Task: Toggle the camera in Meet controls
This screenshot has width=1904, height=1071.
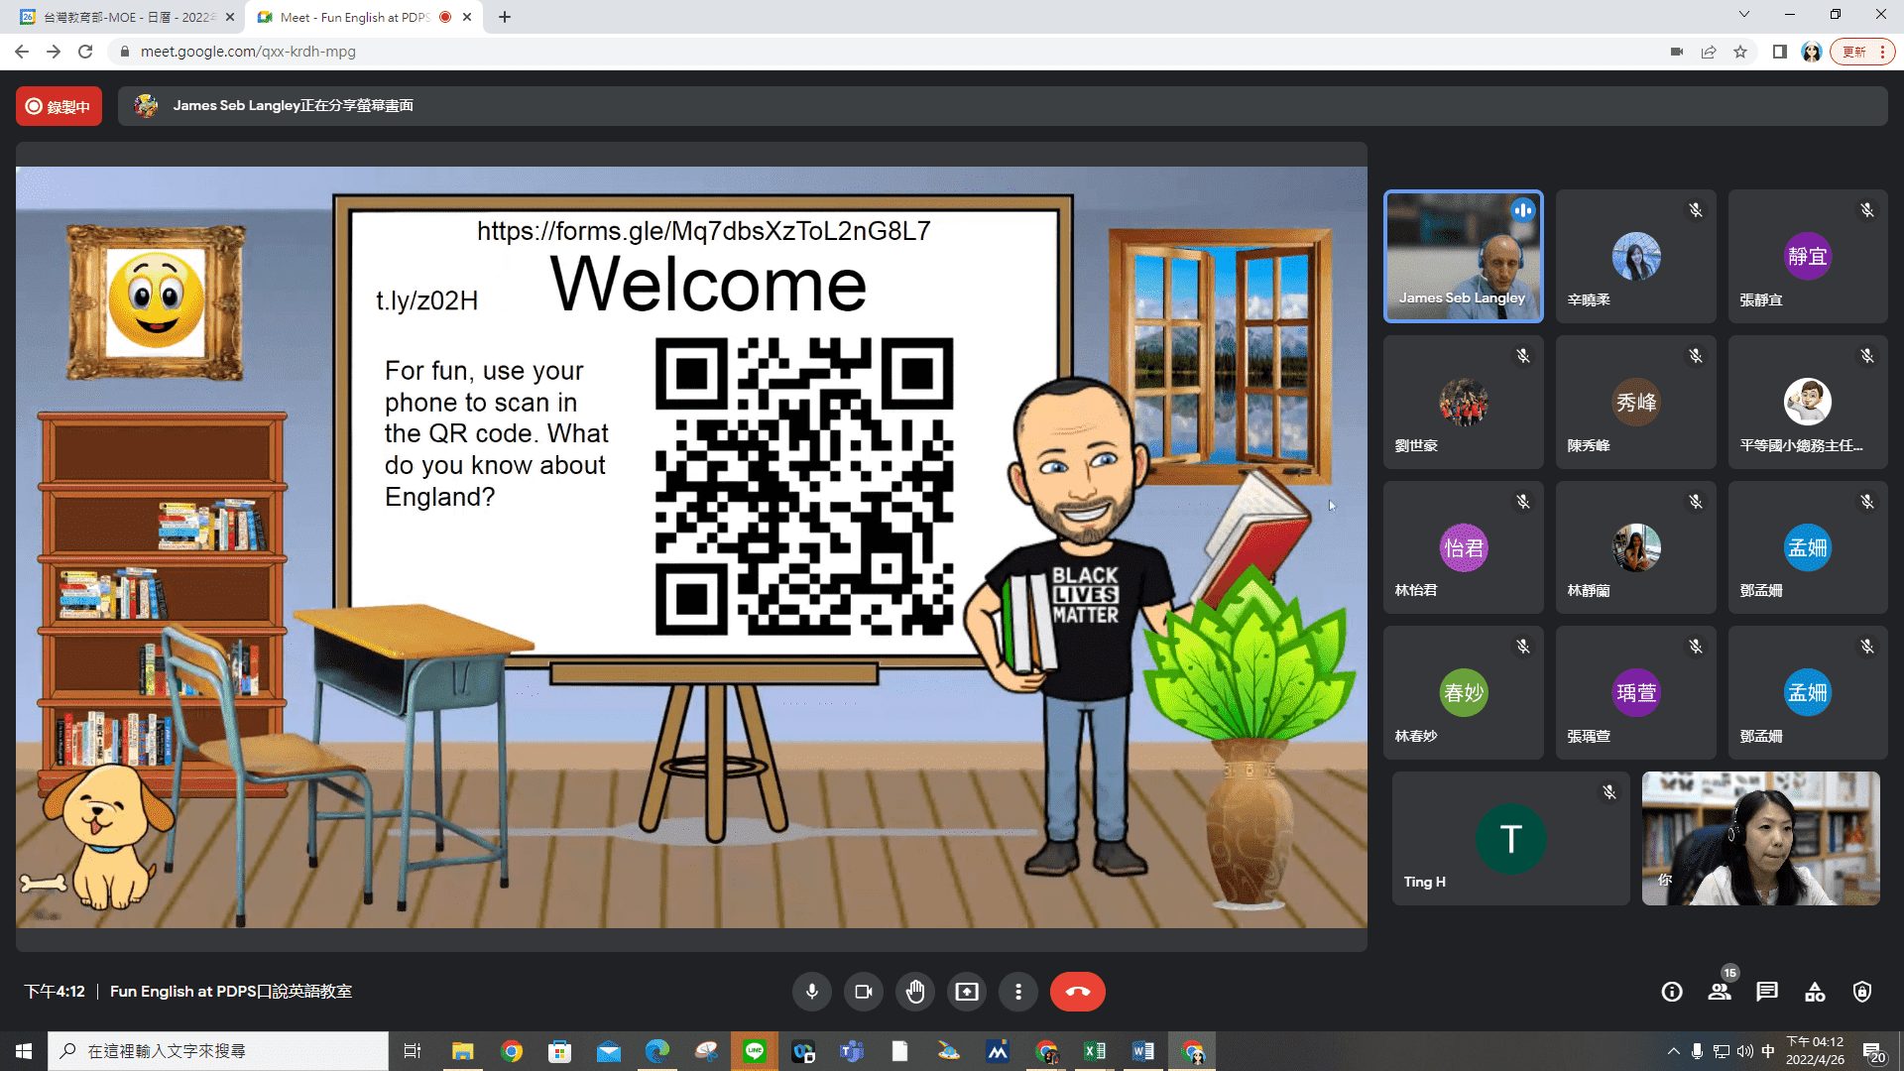Action: click(864, 992)
